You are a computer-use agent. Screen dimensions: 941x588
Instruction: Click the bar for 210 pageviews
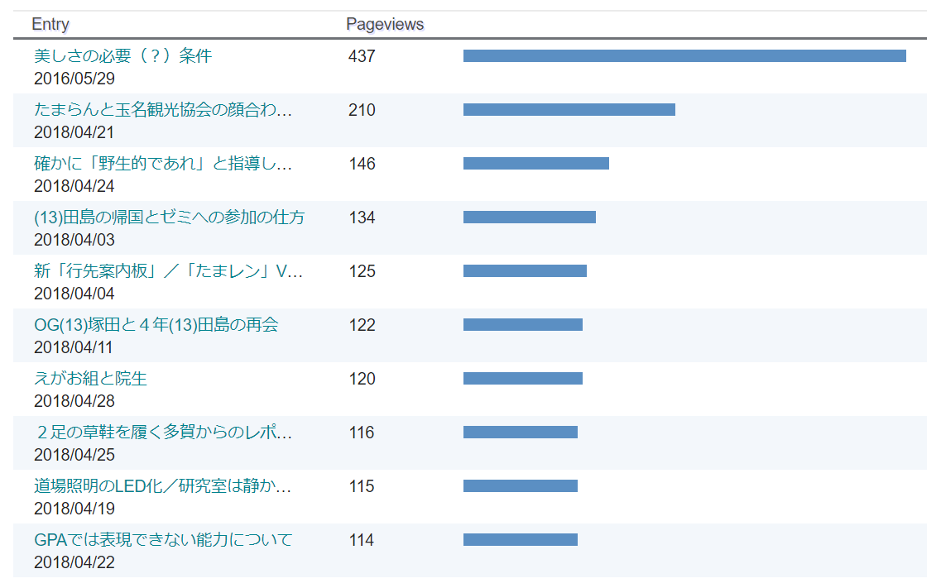(x=569, y=110)
